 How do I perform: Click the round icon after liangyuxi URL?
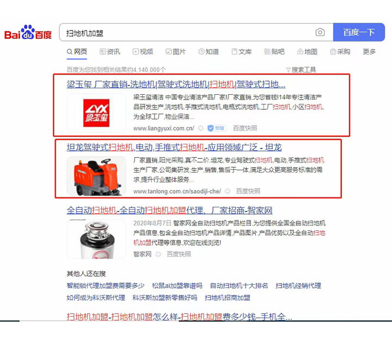(x=201, y=128)
